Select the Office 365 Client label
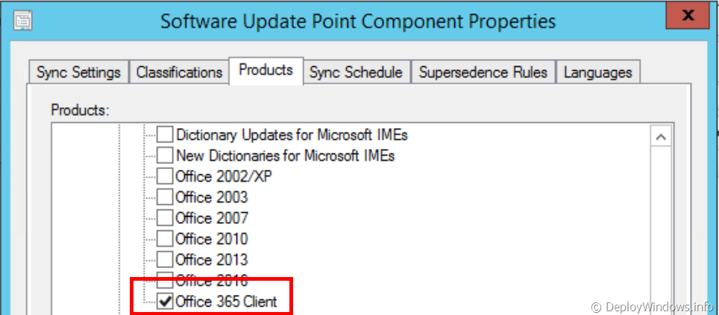719x315 pixels. [226, 302]
